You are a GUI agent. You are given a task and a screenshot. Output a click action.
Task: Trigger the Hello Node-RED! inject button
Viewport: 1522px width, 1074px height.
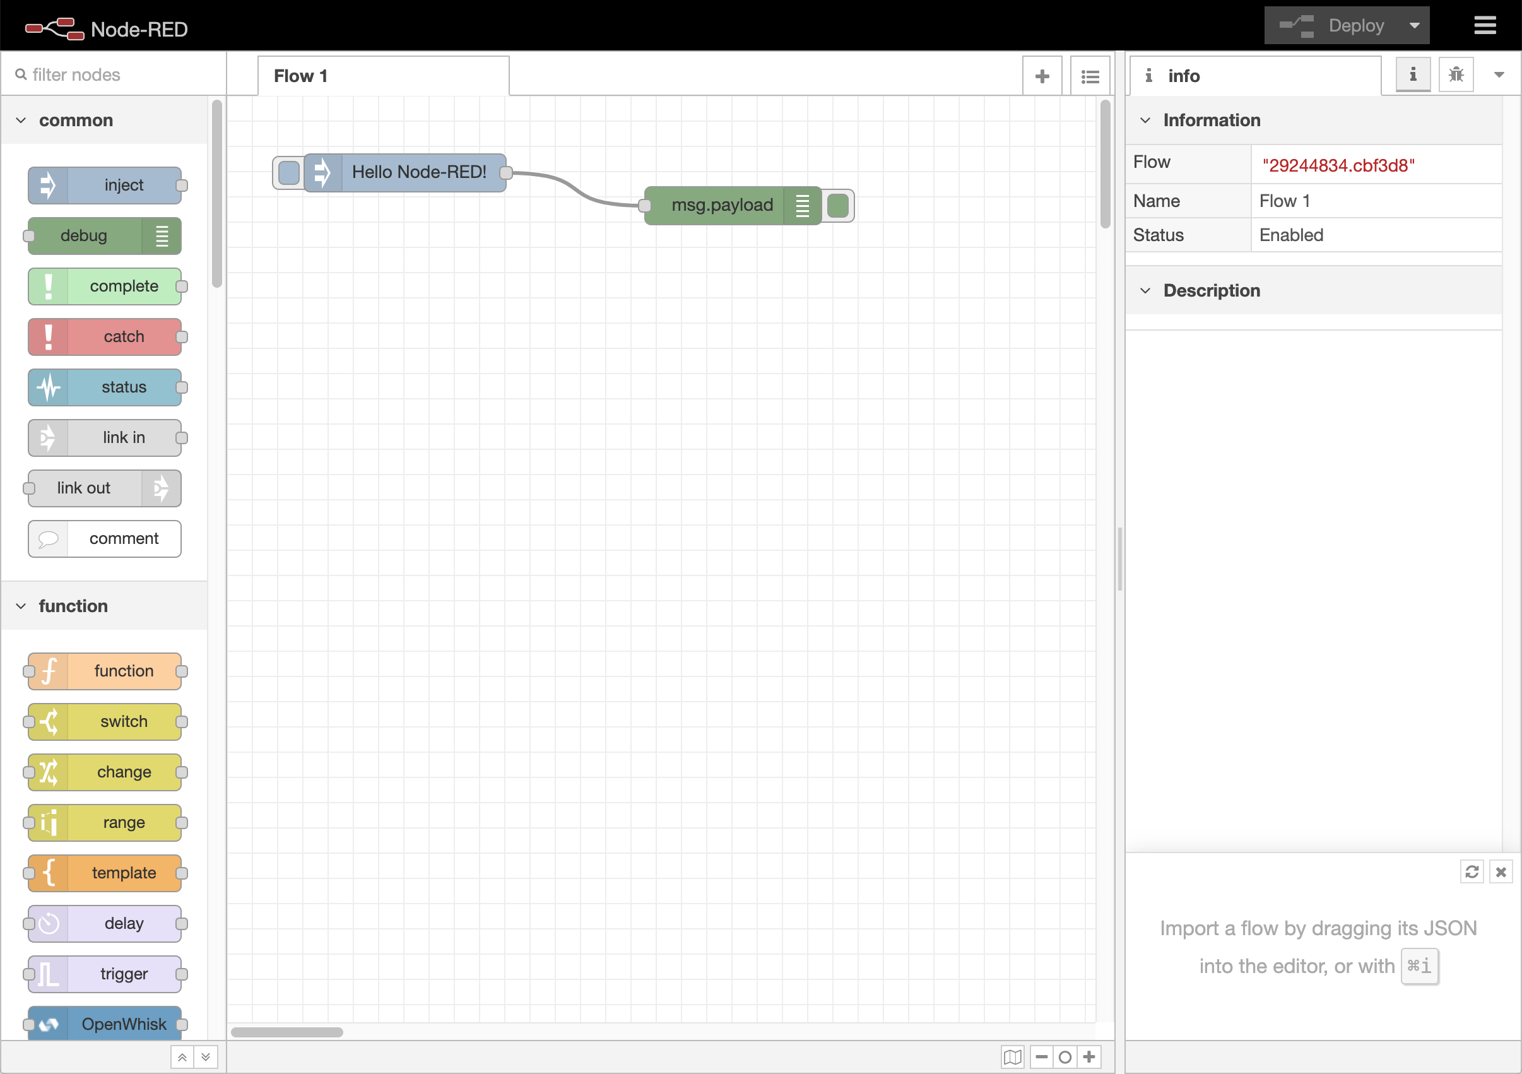tap(289, 173)
